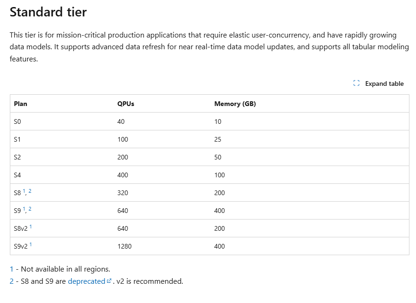Select the 'Plan' column header
416x303 pixels.
tap(21, 104)
